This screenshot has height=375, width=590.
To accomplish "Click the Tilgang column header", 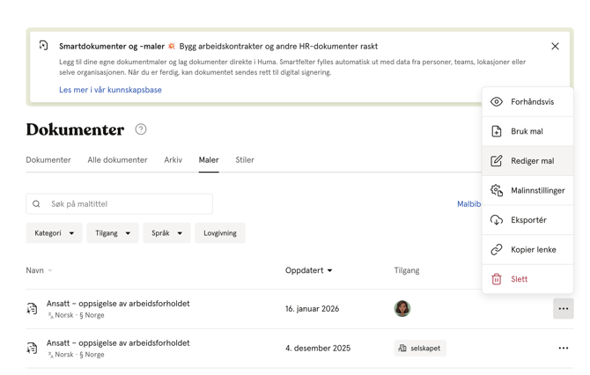I will tap(407, 270).
